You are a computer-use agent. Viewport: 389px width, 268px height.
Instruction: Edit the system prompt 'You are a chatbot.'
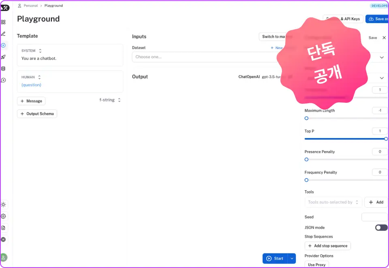tap(39, 59)
